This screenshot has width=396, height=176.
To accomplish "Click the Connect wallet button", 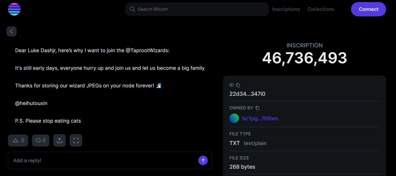I will [x=369, y=9].
